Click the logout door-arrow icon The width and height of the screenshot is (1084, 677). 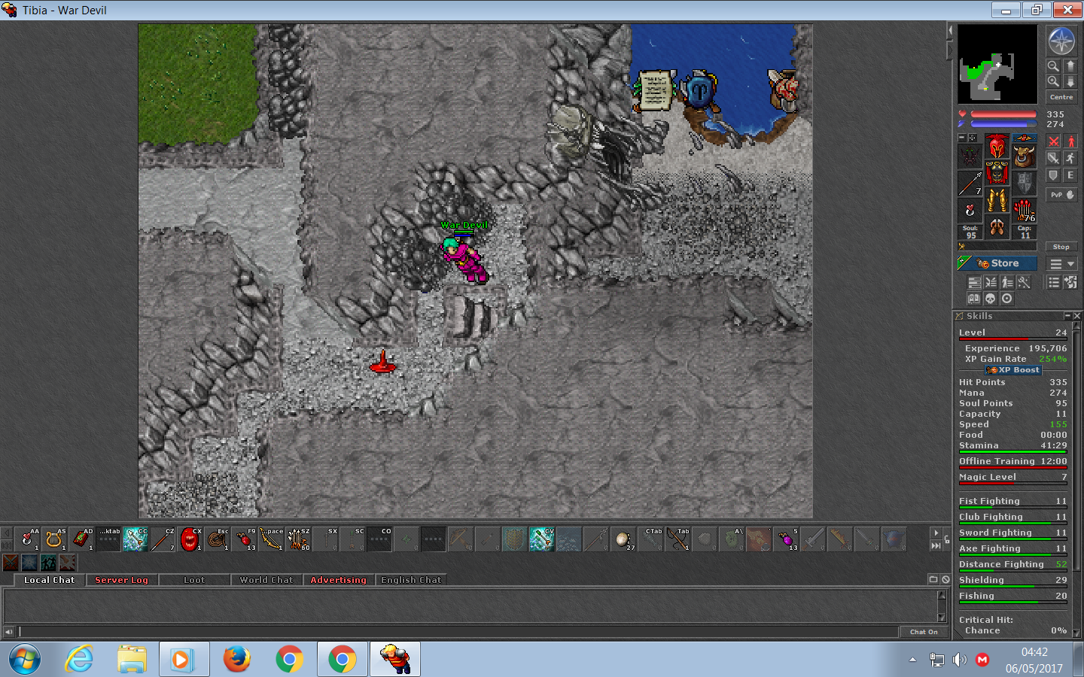[x=1070, y=282]
